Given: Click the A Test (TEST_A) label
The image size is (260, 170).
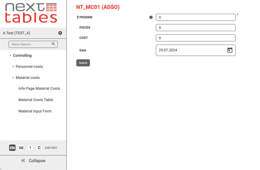Looking at the screenshot, I should point(16,33).
